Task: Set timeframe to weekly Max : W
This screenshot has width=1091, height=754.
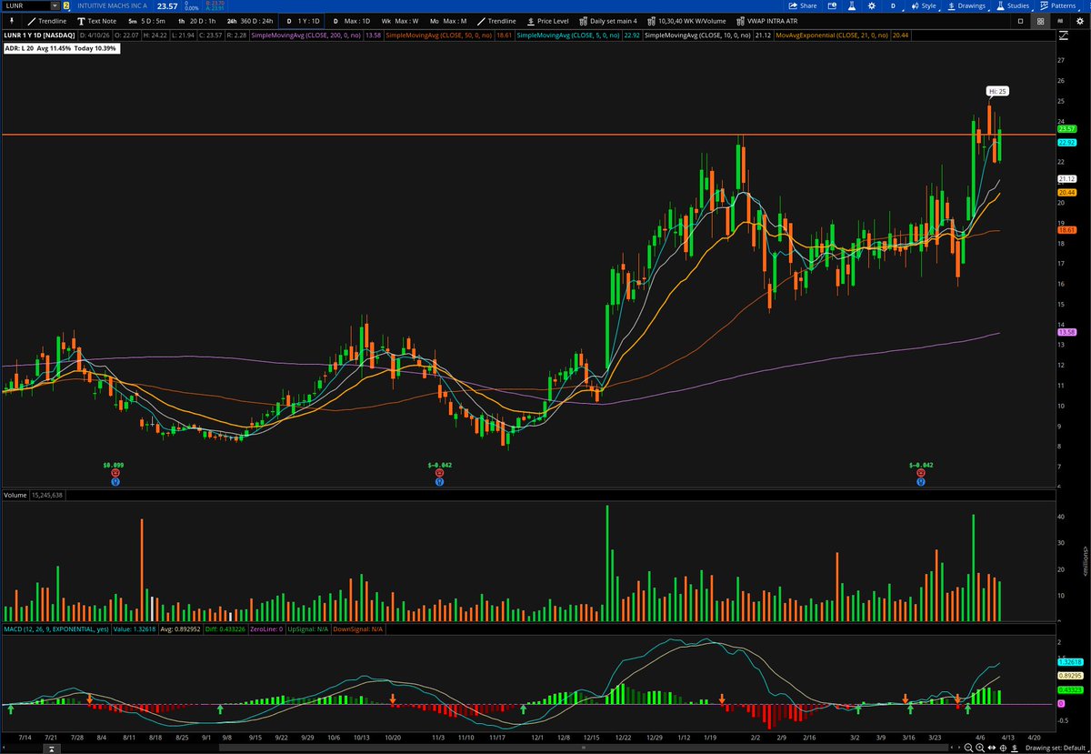Action: 400,20
